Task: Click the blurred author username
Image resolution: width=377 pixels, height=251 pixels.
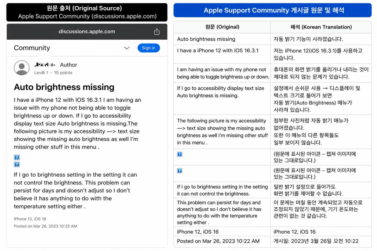Action: [45, 65]
